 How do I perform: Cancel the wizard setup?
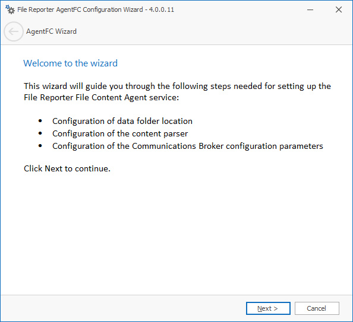coord(317,308)
